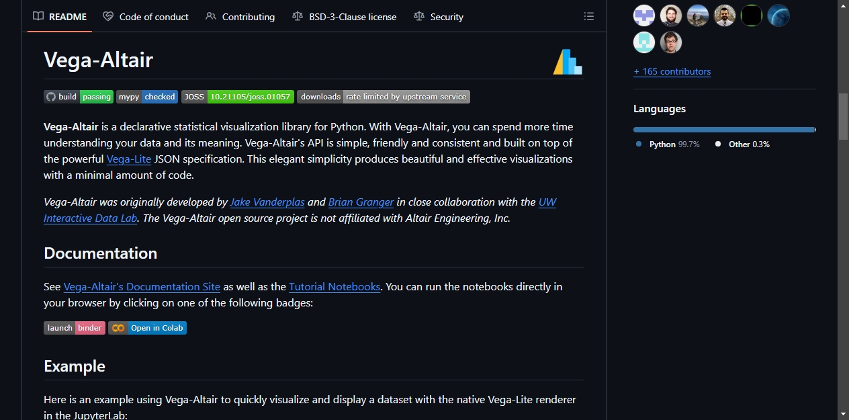Click the languages percentage bar
The image size is (849, 420).
[724, 130]
